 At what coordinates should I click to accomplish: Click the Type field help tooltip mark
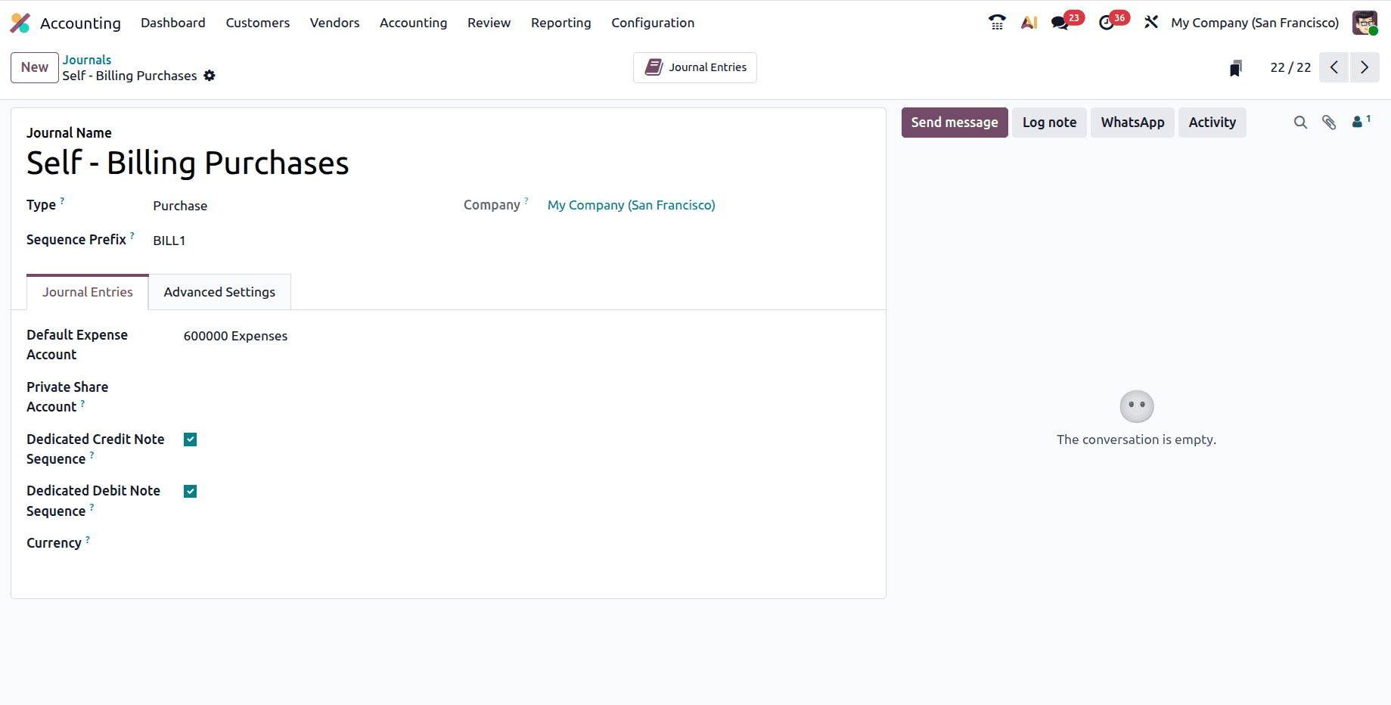(62, 200)
